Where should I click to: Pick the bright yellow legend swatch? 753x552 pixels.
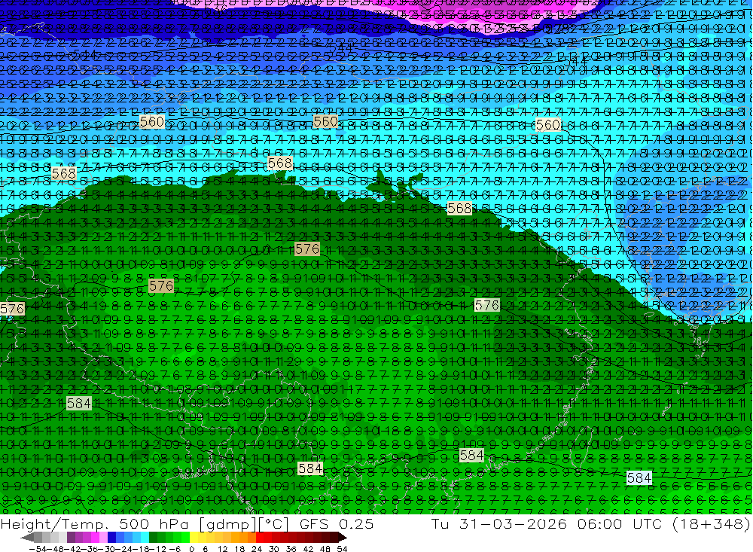pos(194,538)
